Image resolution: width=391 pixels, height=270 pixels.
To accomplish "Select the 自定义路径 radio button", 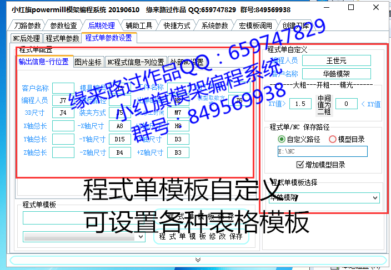I will 299,139.
